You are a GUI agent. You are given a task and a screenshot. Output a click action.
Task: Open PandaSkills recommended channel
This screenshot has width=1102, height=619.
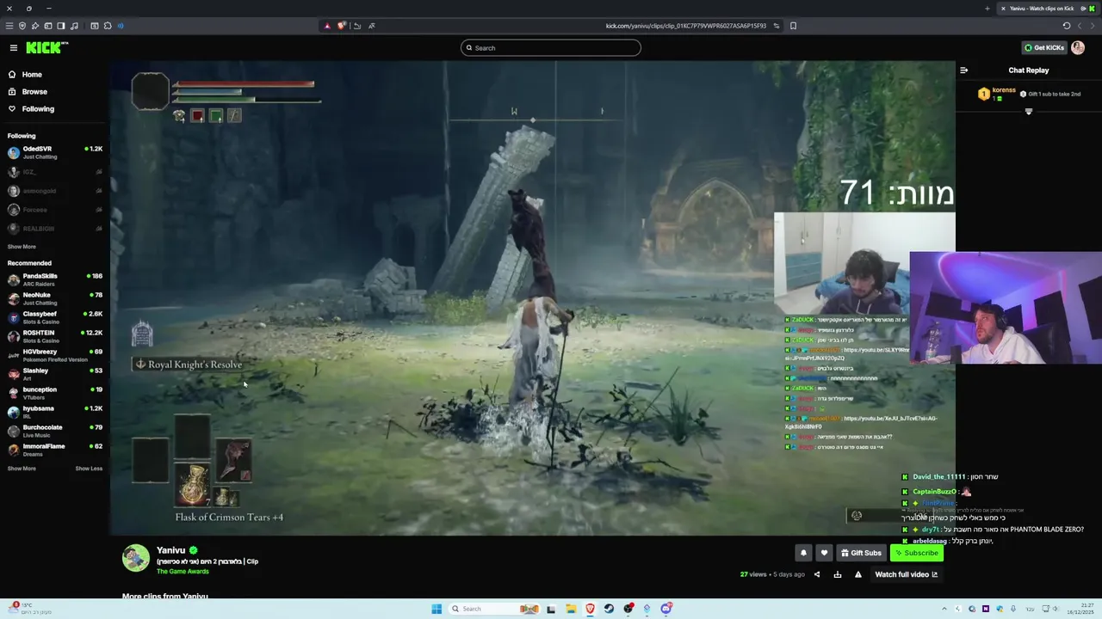click(x=54, y=279)
